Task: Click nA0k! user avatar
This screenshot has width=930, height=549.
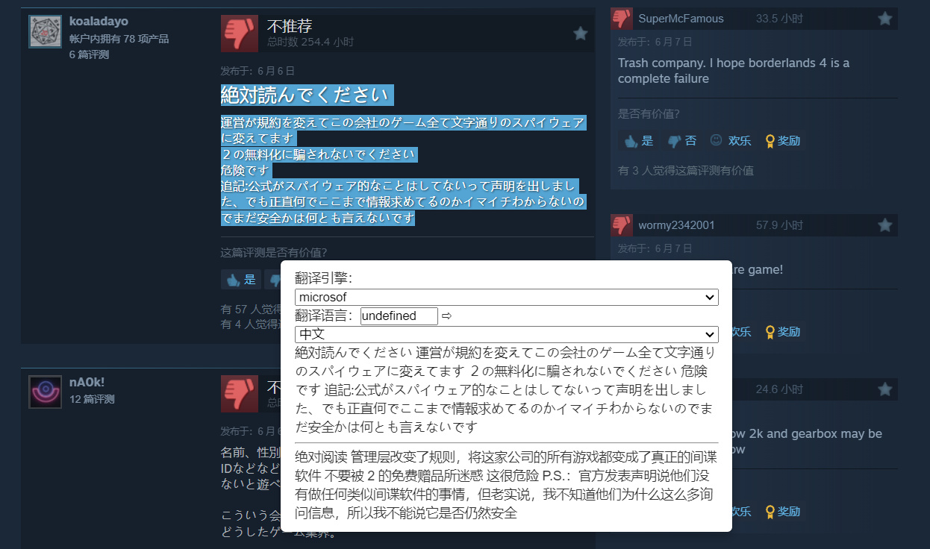Action: [45, 392]
